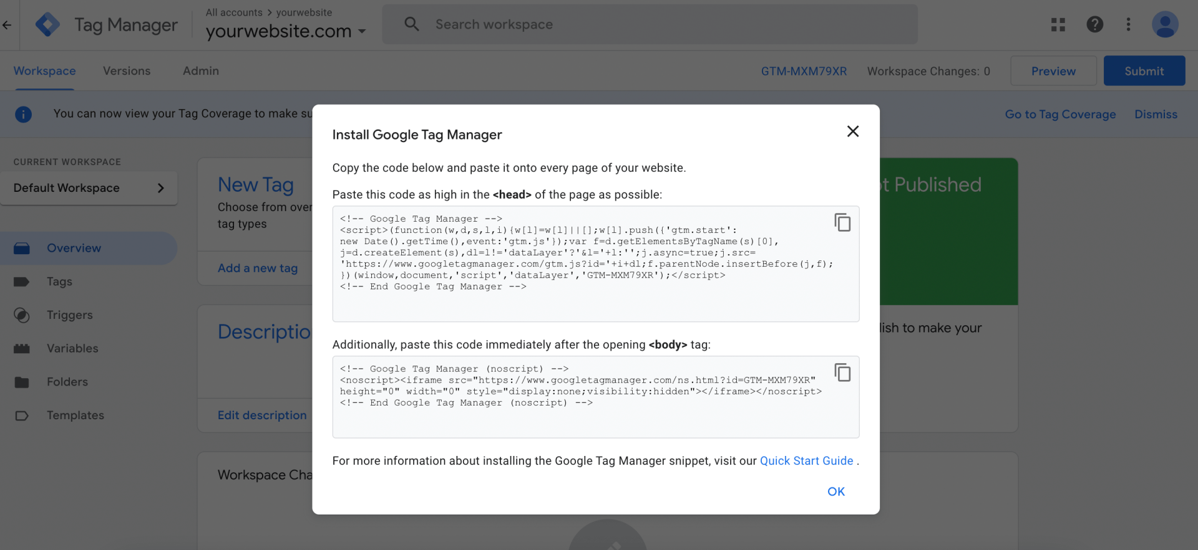Screen dimensions: 1198x550
Task: Dismiss the Tag Coverage banner
Action: [1156, 115]
